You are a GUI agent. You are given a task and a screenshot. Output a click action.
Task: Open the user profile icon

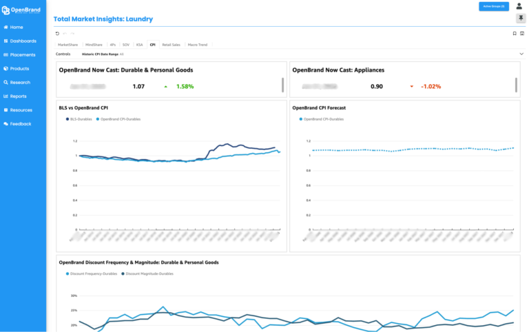click(x=519, y=6)
